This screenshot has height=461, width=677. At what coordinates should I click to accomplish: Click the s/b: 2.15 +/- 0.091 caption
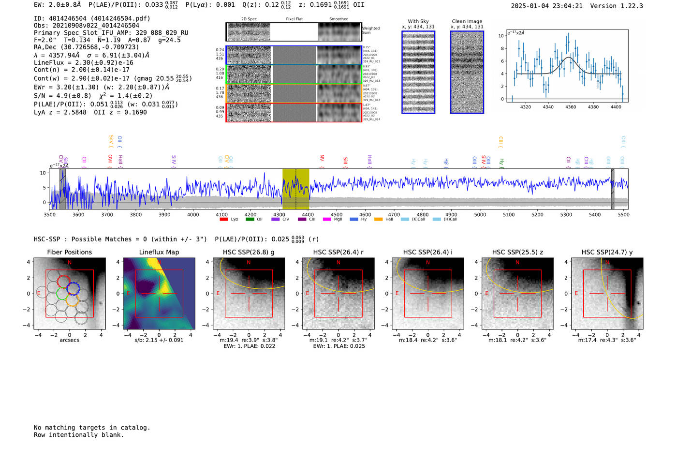pyautogui.click(x=159, y=340)
